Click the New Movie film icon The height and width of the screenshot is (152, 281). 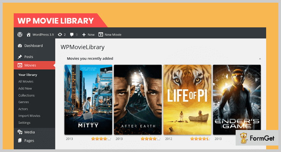click(x=101, y=35)
